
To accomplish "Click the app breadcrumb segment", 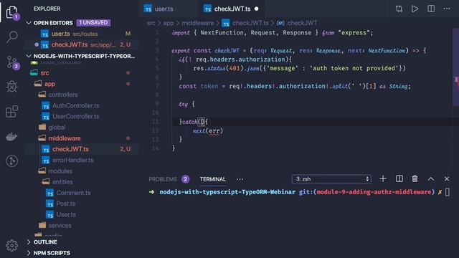I will (169, 23).
